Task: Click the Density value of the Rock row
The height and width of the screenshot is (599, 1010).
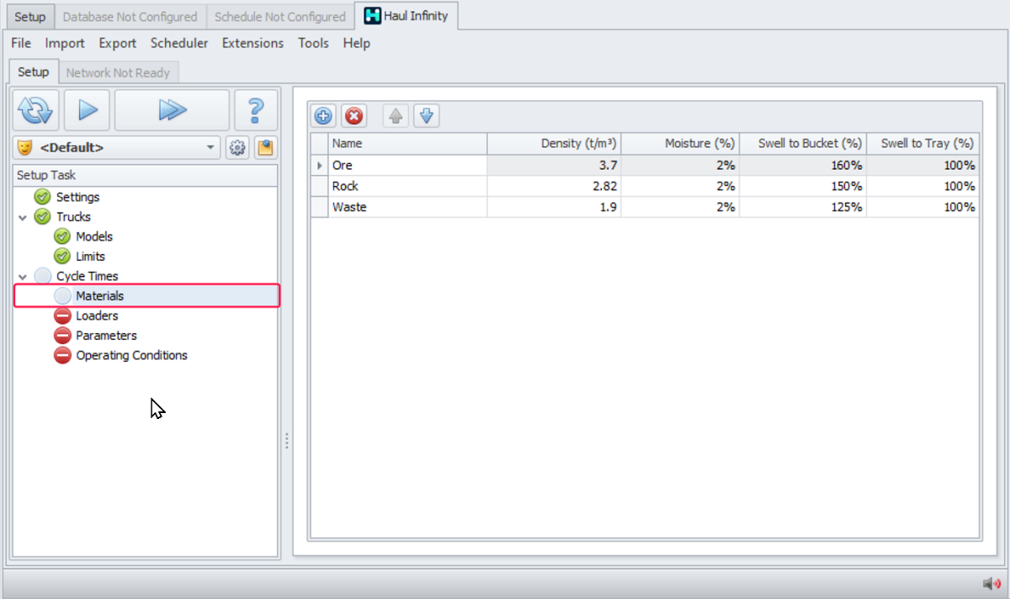Action: 554,186
